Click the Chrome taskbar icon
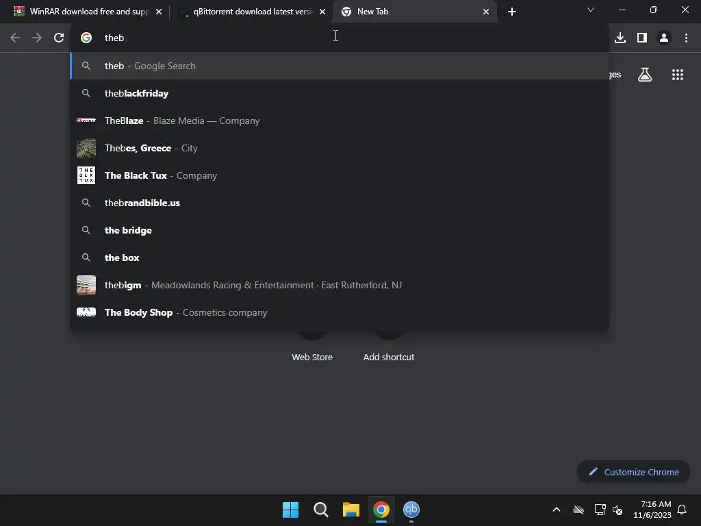Image resolution: width=701 pixels, height=526 pixels. pyautogui.click(x=381, y=510)
